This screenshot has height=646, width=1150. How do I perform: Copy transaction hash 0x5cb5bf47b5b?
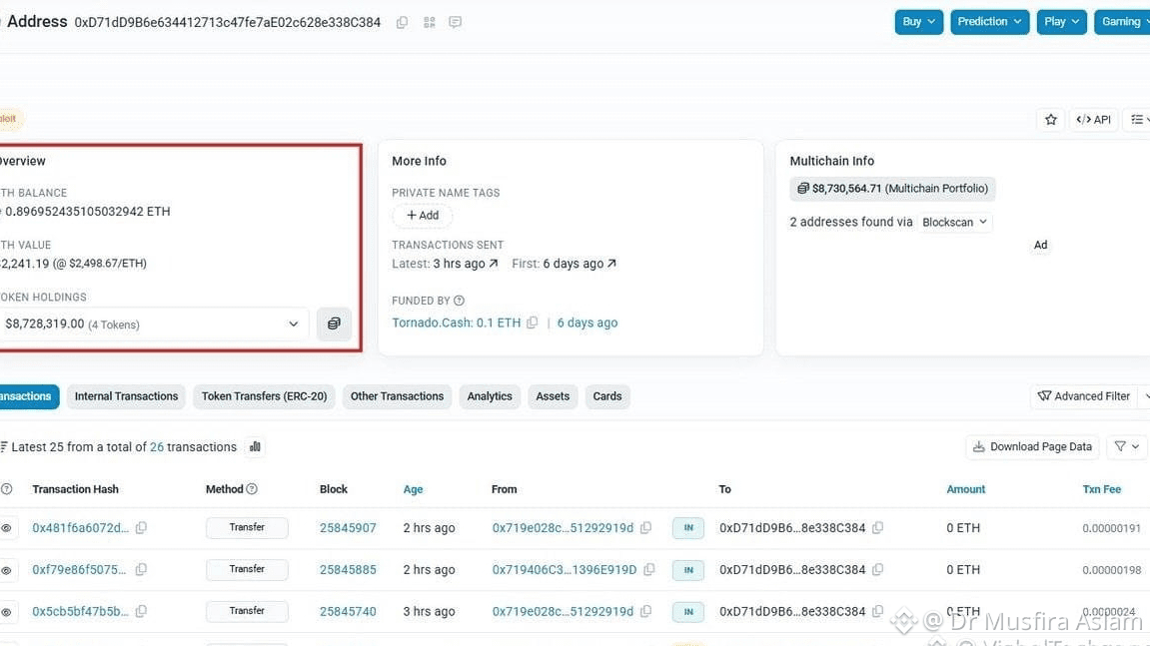(x=141, y=611)
